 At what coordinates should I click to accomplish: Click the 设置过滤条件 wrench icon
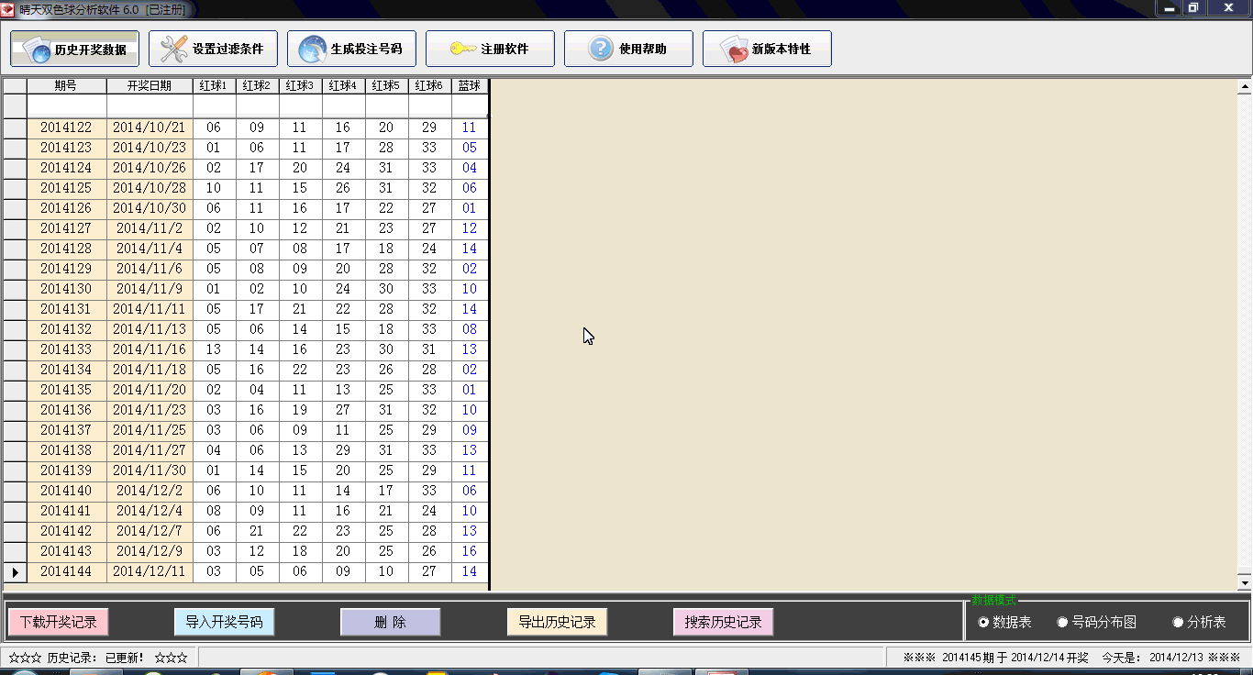click(x=173, y=50)
